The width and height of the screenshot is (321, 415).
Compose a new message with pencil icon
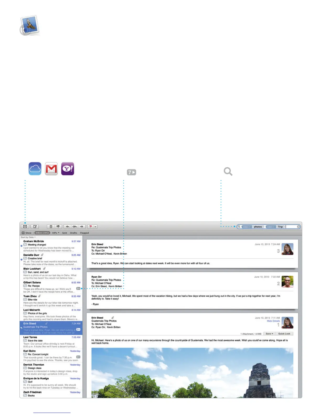click(35, 227)
